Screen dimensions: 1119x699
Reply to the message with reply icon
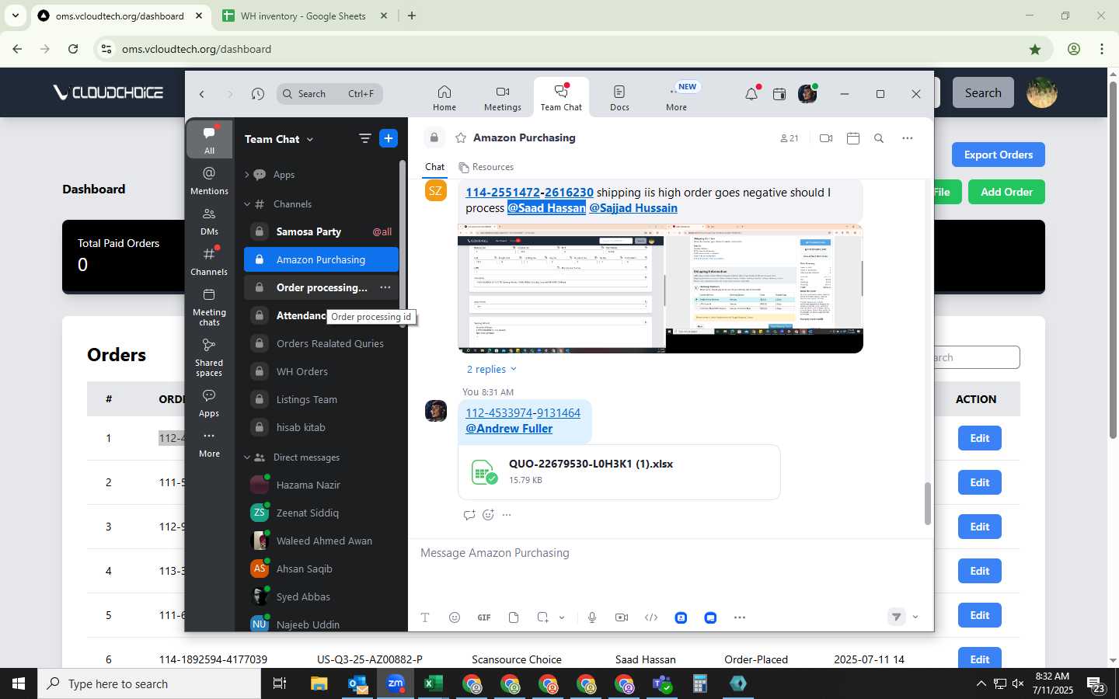coord(469,514)
